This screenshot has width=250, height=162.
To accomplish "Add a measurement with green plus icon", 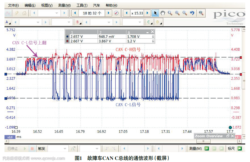I will [207, 149].
